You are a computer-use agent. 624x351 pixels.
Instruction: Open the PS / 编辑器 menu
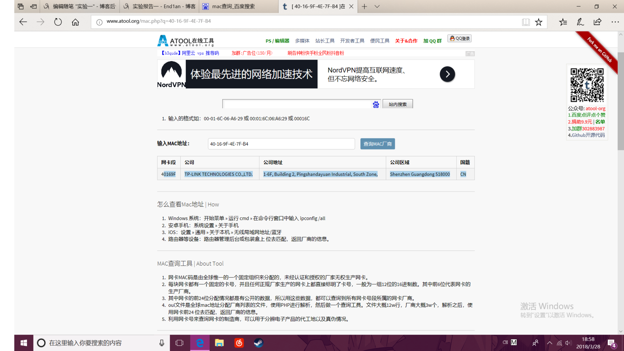[277, 41]
